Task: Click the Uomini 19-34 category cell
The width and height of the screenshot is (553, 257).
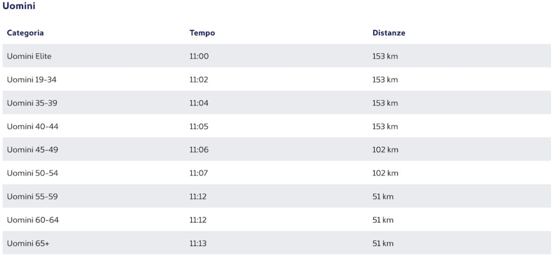Action: click(x=31, y=80)
